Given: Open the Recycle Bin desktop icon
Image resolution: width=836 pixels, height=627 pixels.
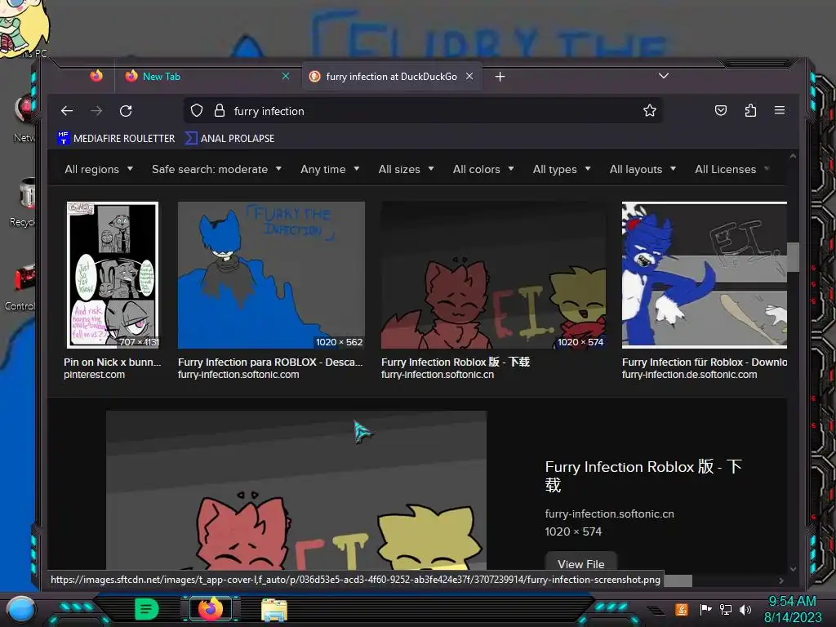Looking at the screenshot, I should pyautogui.click(x=24, y=200).
